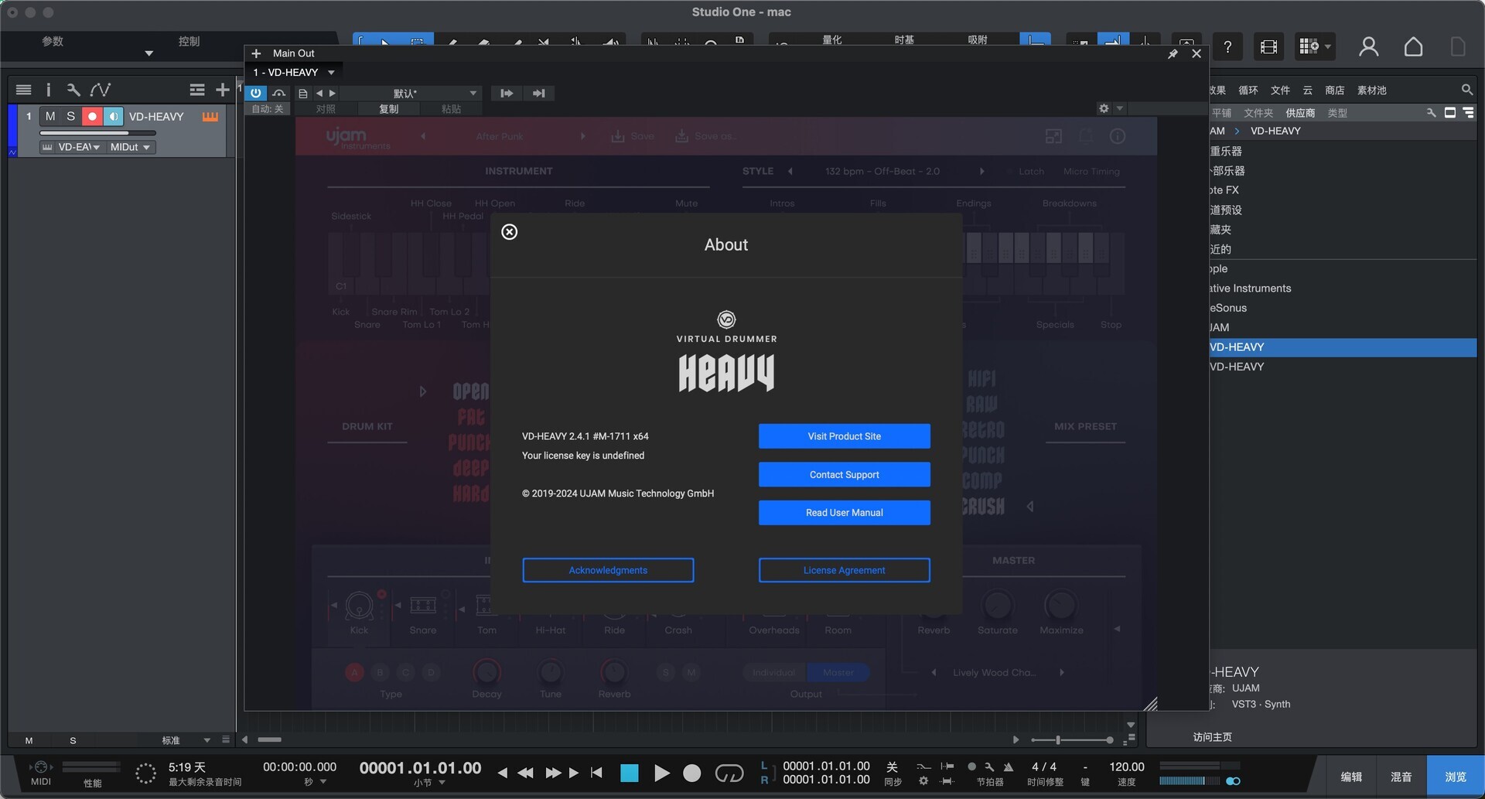Mute track 1 VD-HEAVY with M button
This screenshot has width=1485, height=799.
point(50,116)
